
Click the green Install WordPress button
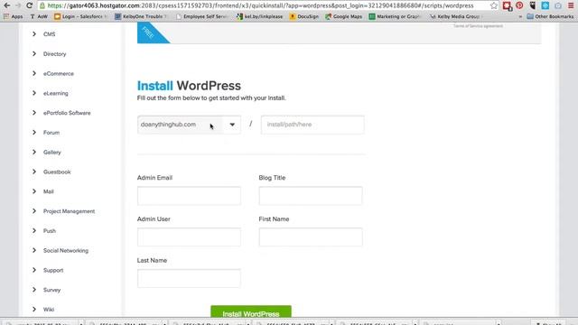coord(251,311)
